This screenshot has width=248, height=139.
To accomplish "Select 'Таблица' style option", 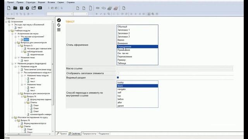I will (138, 63).
